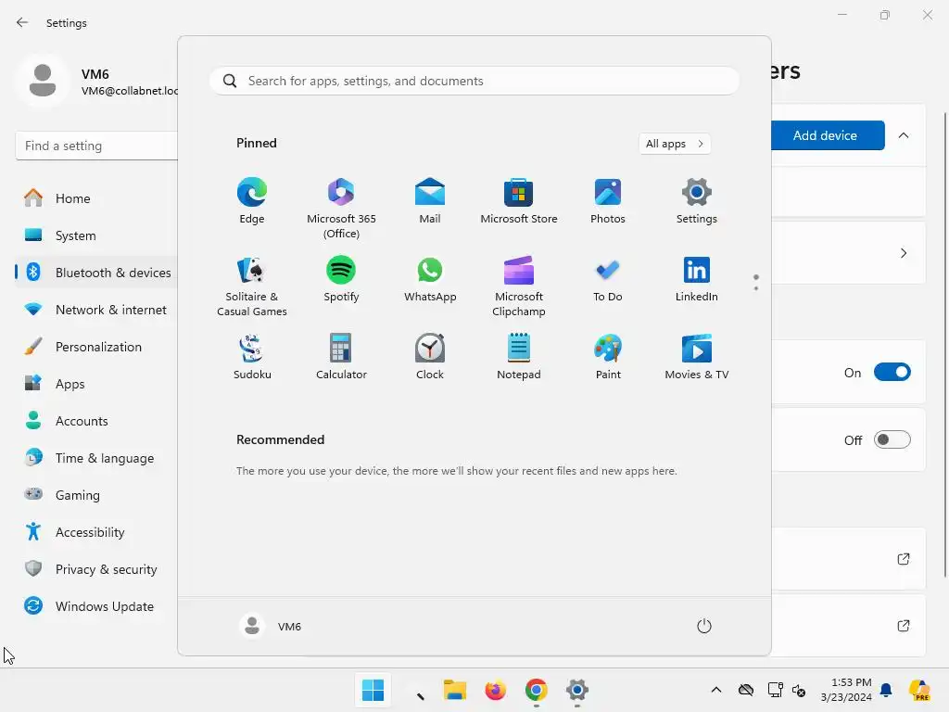Open Paint from Start menu

tap(608, 357)
